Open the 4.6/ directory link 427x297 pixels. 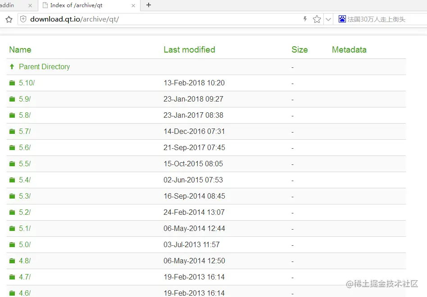point(25,293)
